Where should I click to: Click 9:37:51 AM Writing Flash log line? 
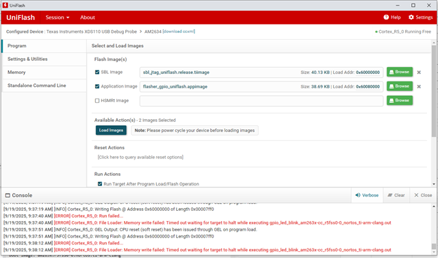pos(109,236)
